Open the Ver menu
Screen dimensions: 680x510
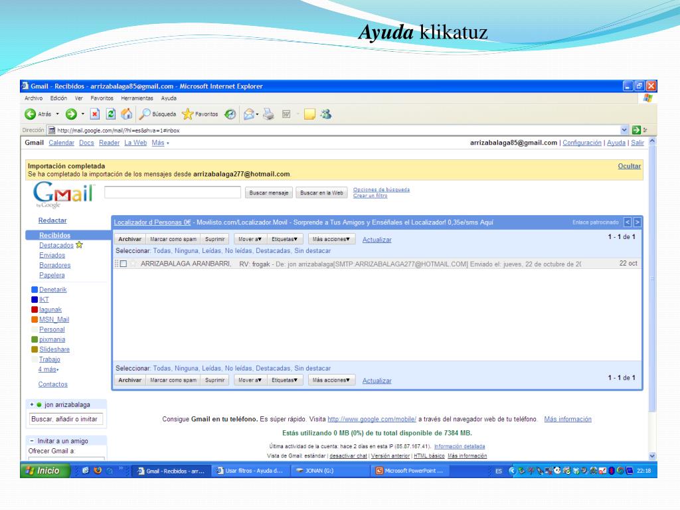click(78, 98)
